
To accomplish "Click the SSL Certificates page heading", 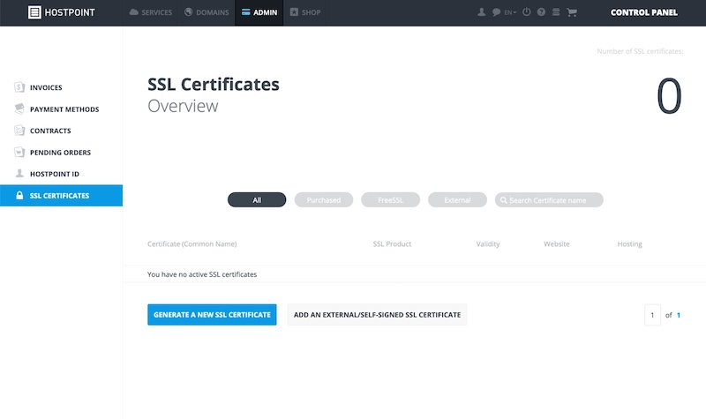I will [214, 84].
